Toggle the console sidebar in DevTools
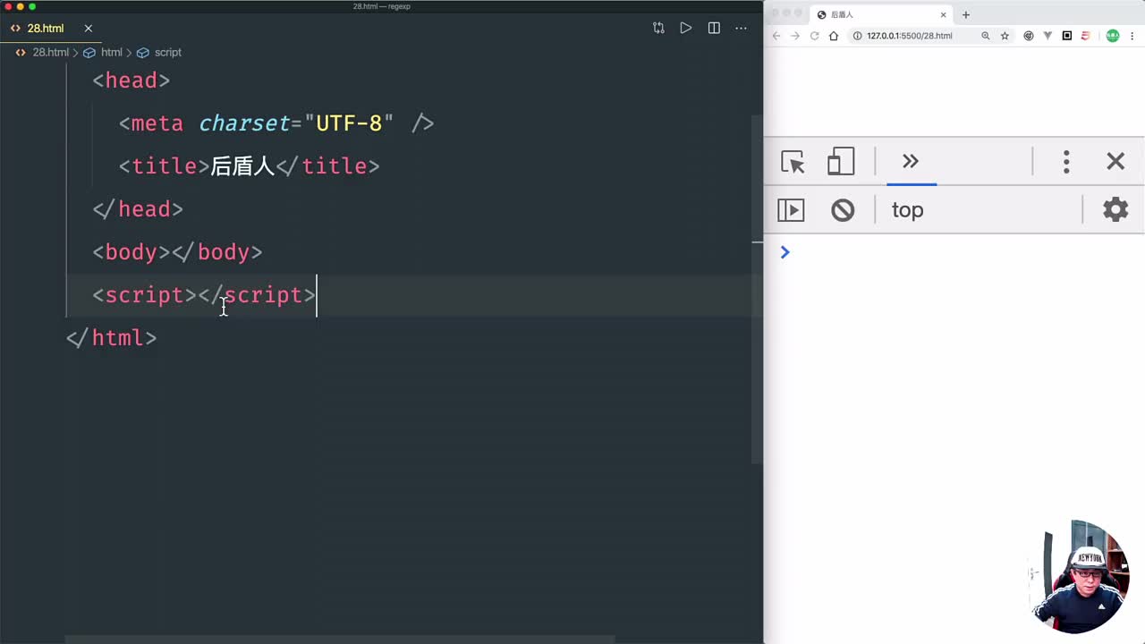1145x644 pixels. pyautogui.click(x=791, y=210)
